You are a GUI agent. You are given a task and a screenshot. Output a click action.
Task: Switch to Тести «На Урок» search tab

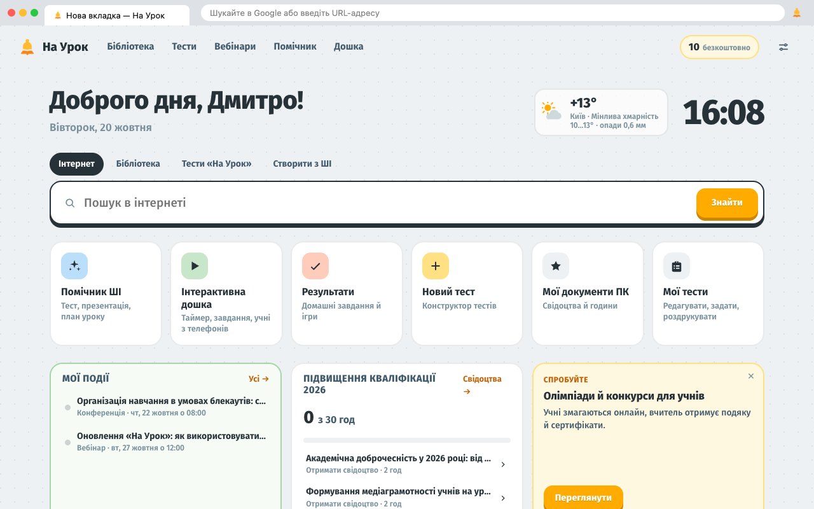tap(217, 164)
